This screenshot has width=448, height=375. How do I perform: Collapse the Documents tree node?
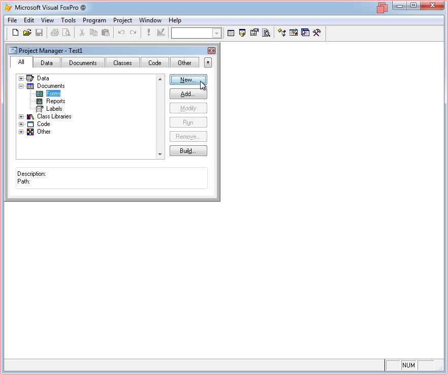21,86
